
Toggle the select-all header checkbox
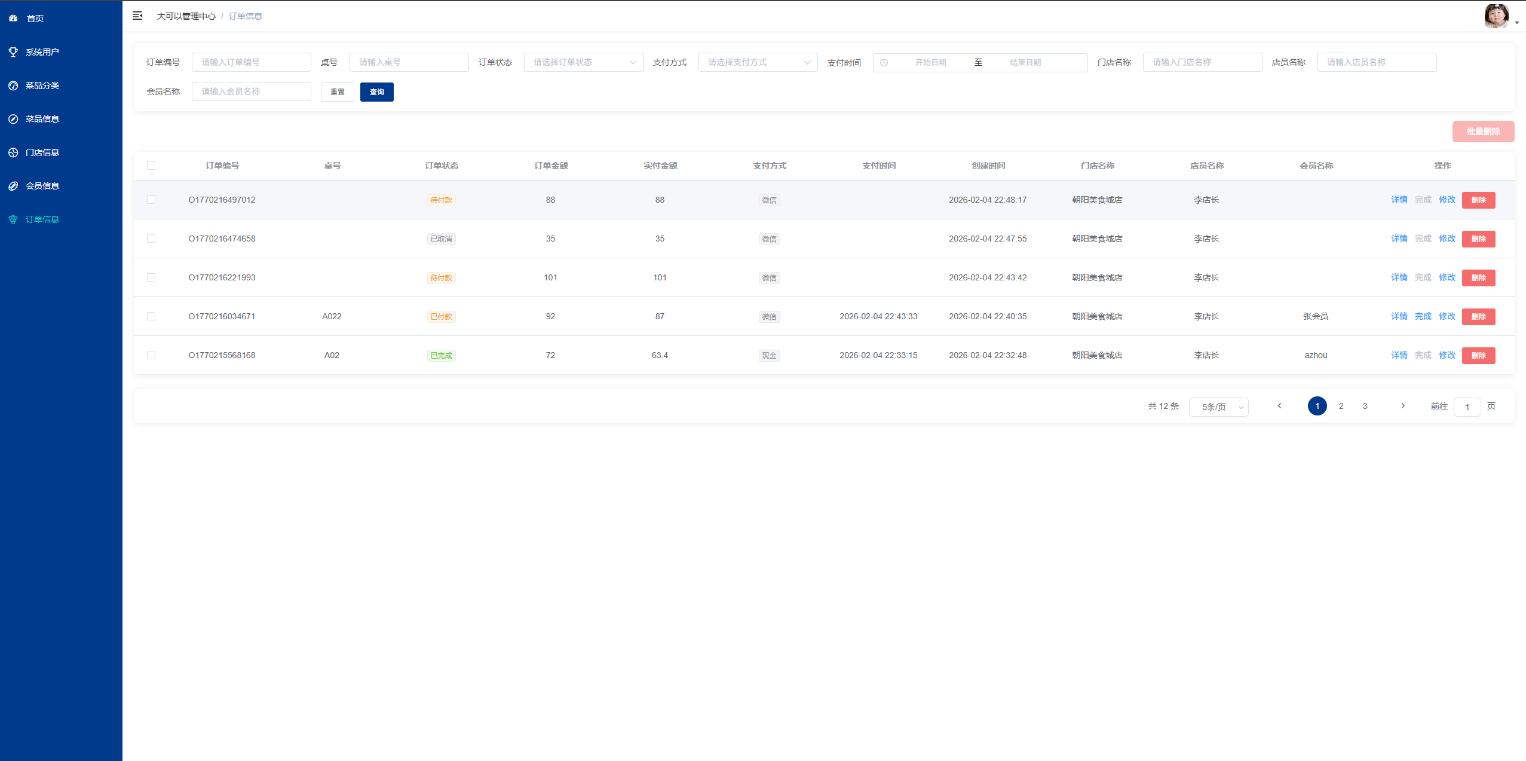(151, 166)
